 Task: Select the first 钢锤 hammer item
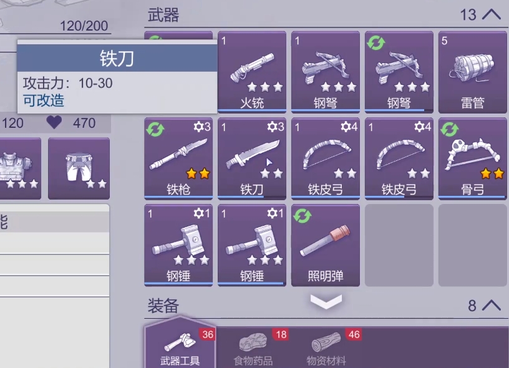[178, 245]
